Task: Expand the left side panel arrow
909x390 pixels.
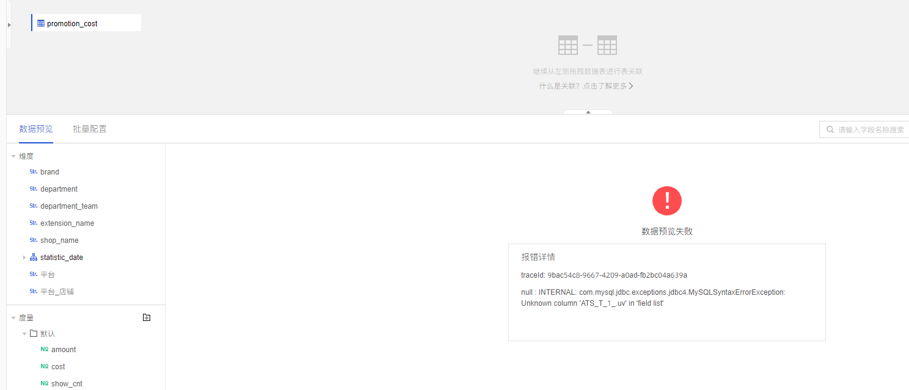Action: tap(9, 24)
